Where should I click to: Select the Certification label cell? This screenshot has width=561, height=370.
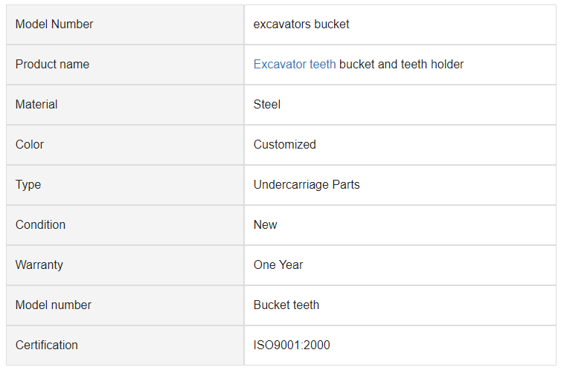(125, 345)
